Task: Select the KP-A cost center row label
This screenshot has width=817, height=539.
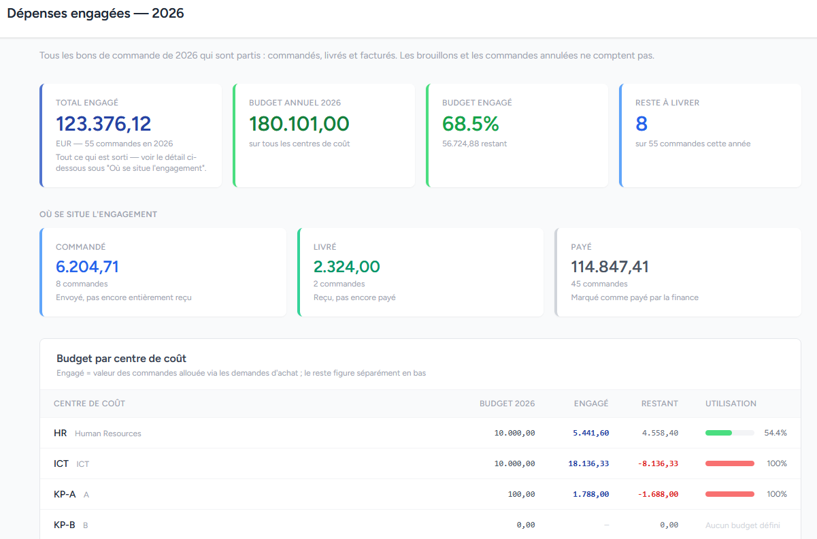Action: pos(71,494)
